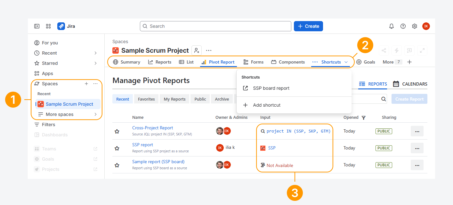Viewport: 453px width, 205px height.
Task: Enter full screen with expand icon
Action: click(422, 50)
